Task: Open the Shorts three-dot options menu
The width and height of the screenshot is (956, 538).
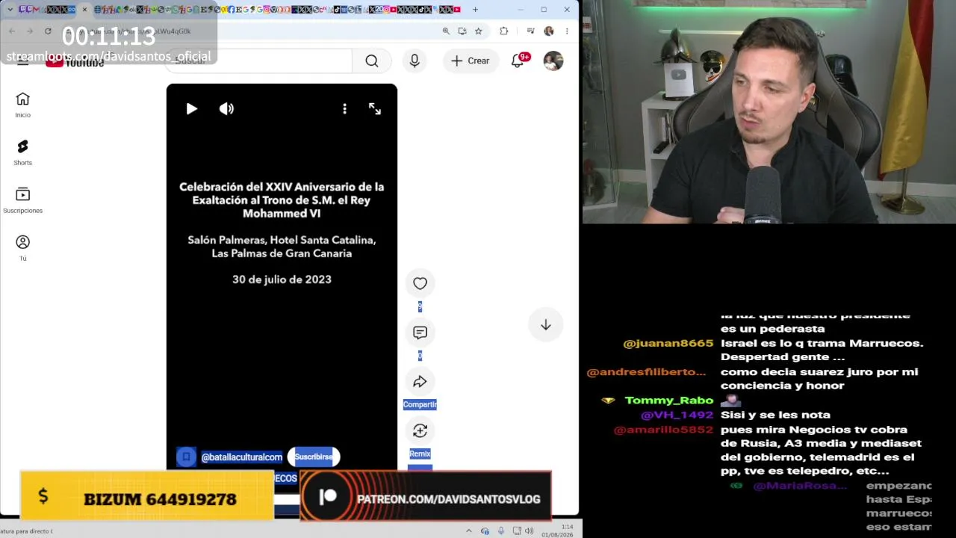Action: 344,109
